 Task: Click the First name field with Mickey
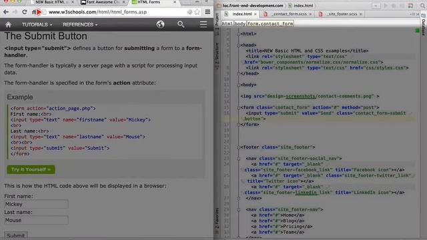click(x=36, y=204)
